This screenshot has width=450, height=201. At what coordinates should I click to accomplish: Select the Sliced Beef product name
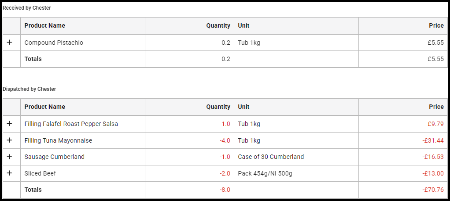pos(40,173)
